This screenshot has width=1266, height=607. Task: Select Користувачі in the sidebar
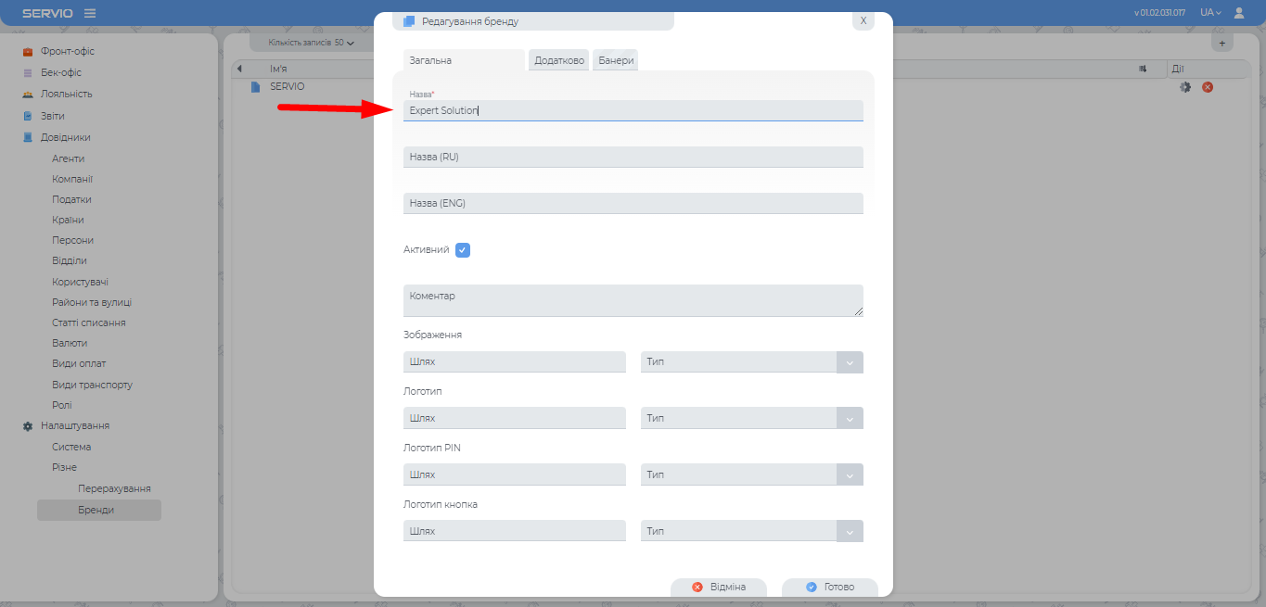point(80,282)
